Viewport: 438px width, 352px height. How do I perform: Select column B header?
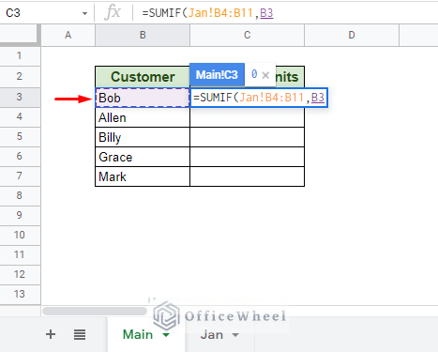coord(143,35)
